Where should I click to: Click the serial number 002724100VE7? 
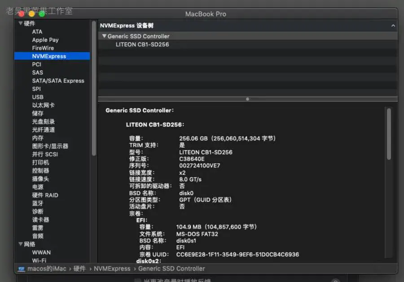coord(199,166)
